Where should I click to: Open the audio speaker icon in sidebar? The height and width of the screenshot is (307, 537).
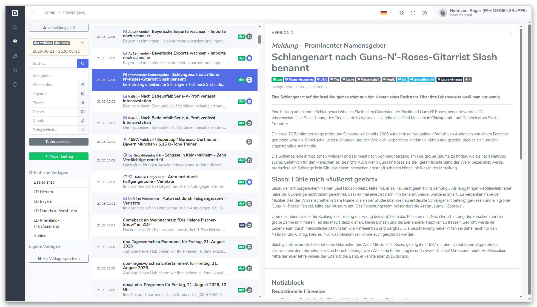click(15, 70)
